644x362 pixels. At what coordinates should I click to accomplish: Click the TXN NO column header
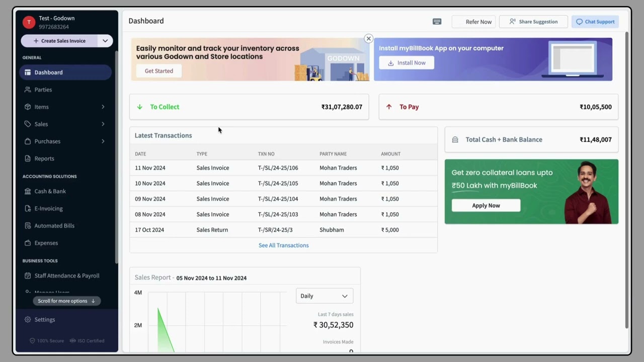(266, 154)
